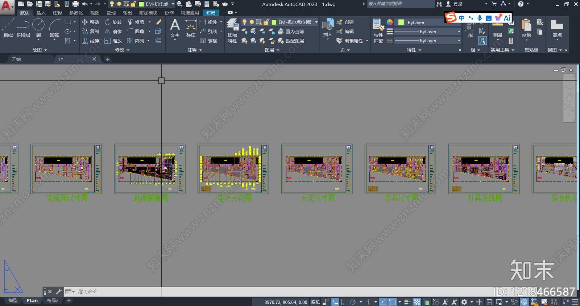This screenshot has width=580, height=306.
Task: Open the 视图 (View) ribbon tab
Action: pyautogui.click(x=95, y=13)
